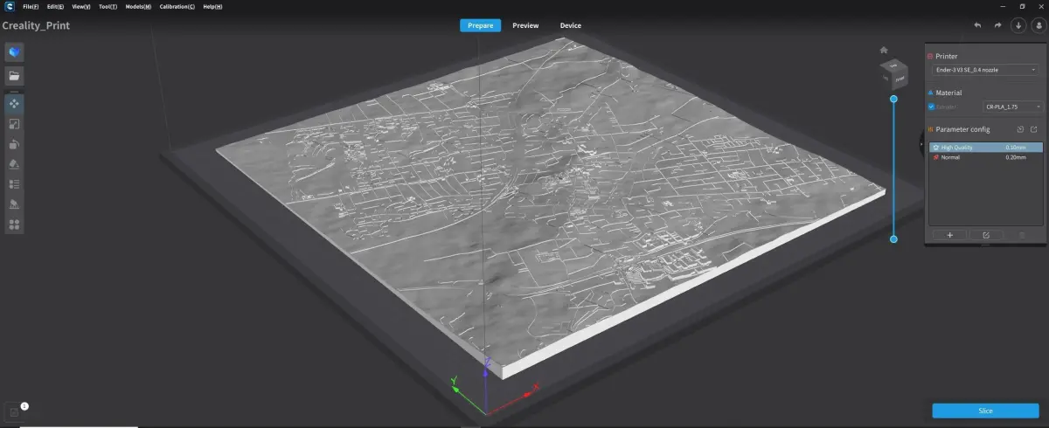
Task: Click the Printer section header
Action: [x=947, y=56]
